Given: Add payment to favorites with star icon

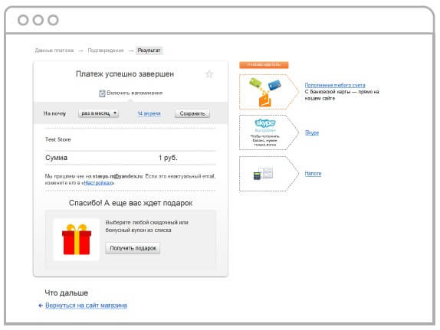Looking at the screenshot, I should [x=209, y=74].
